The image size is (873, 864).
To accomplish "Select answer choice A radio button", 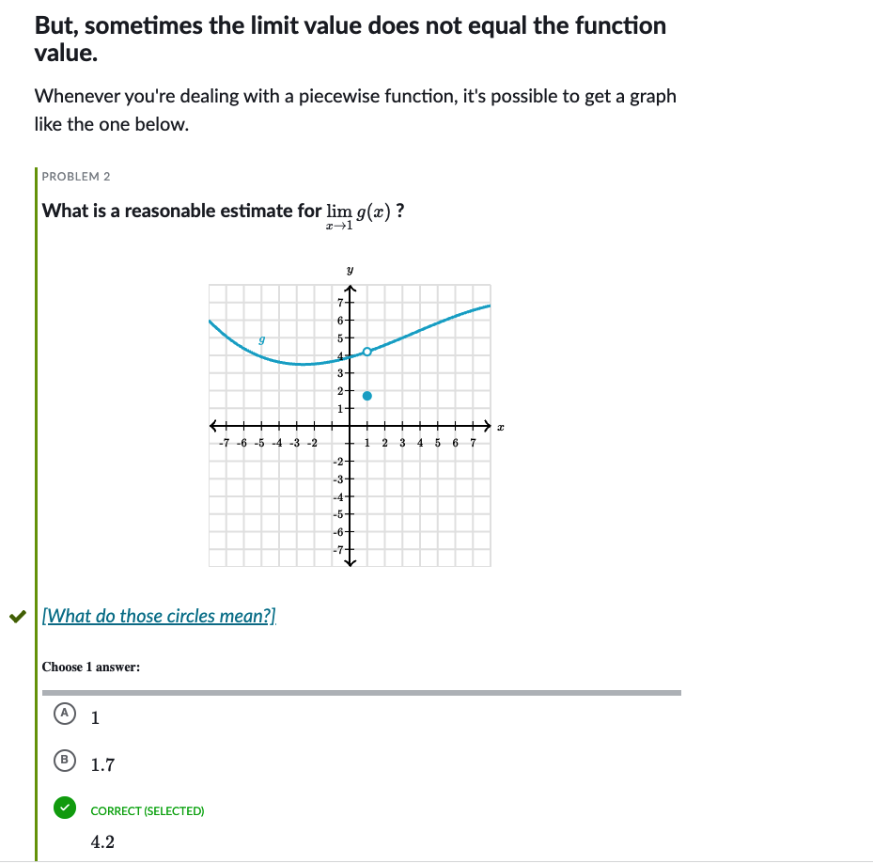I will click(64, 714).
